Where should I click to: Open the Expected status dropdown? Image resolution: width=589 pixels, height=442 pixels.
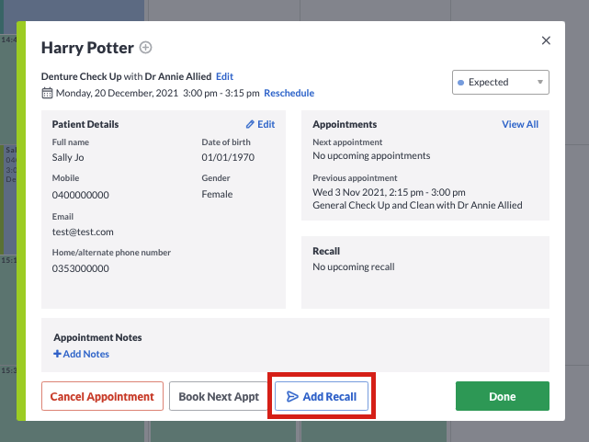click(x=501, y=82)
